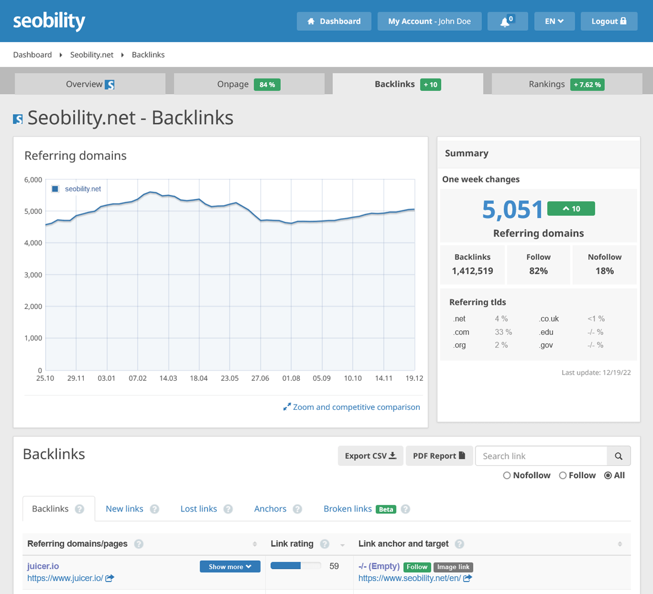
Task: Check notifications via the bell icon
Action: click(x=507, y=21)
